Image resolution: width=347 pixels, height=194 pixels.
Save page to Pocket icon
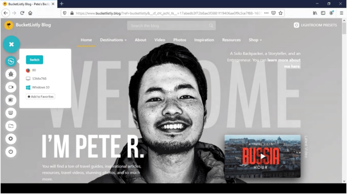point(274,13)
